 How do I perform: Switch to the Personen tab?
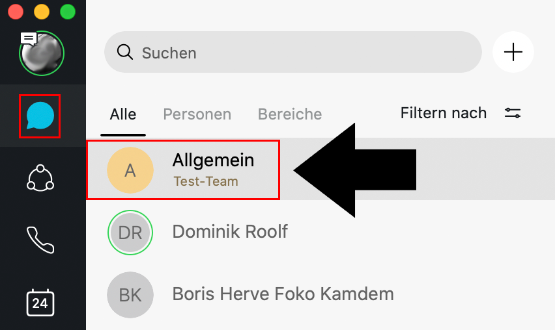[x=197, y=114]
